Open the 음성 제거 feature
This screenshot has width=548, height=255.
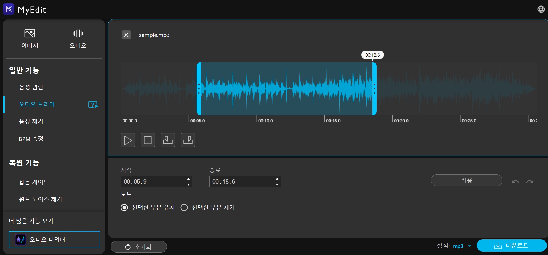31,121
